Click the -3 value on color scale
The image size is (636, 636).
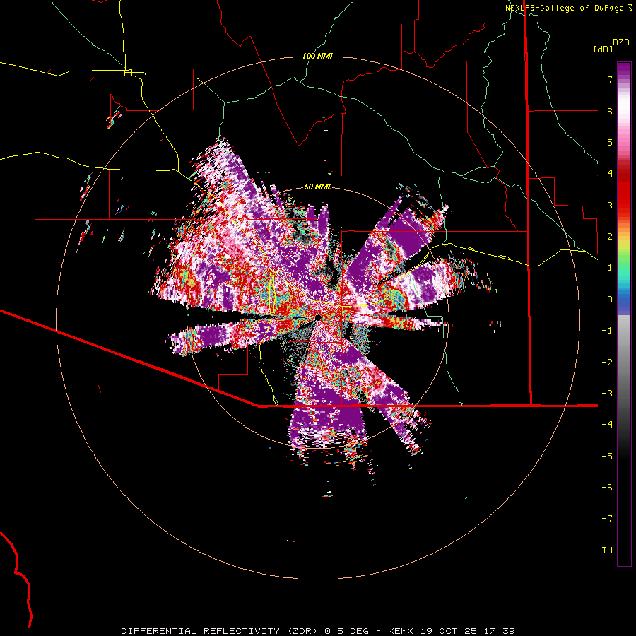pos(607,394)
